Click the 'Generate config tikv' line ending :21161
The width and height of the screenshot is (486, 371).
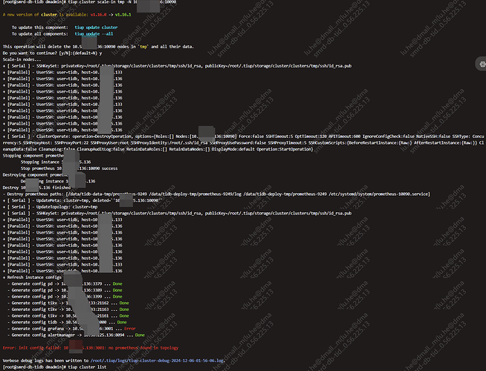click(x=68, y=316)
